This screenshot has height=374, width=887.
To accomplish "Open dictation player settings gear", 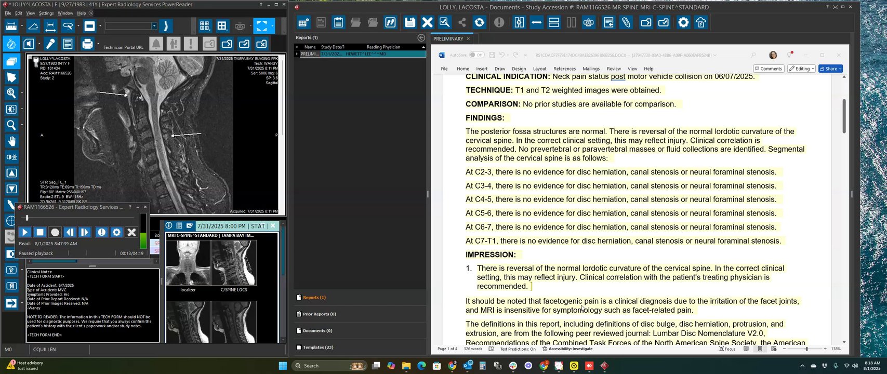I will coord(116,232).
